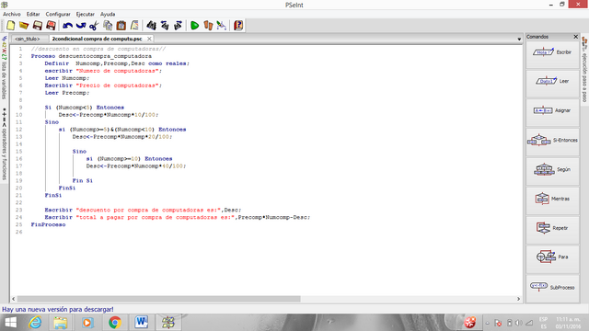589x331 pixels.
Task: Insert a Repetir loop
Action: [x=552, y=228]
